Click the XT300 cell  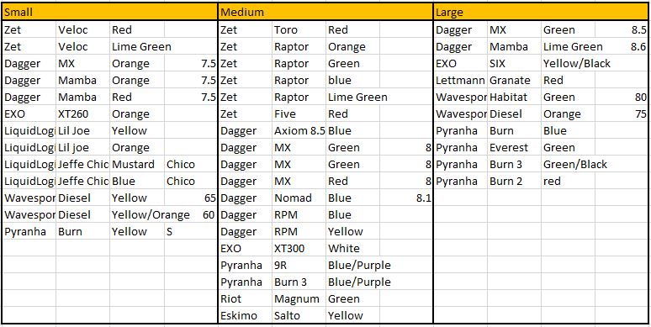click(299, 249)
